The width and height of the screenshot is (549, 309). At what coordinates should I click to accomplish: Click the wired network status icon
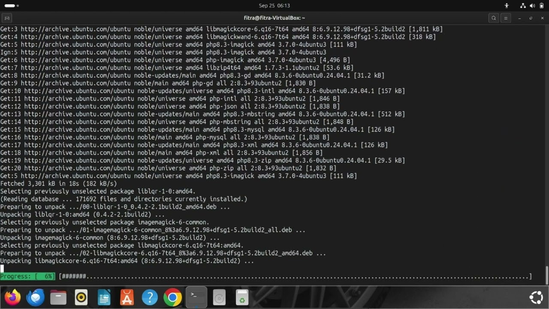click(523, 6)
